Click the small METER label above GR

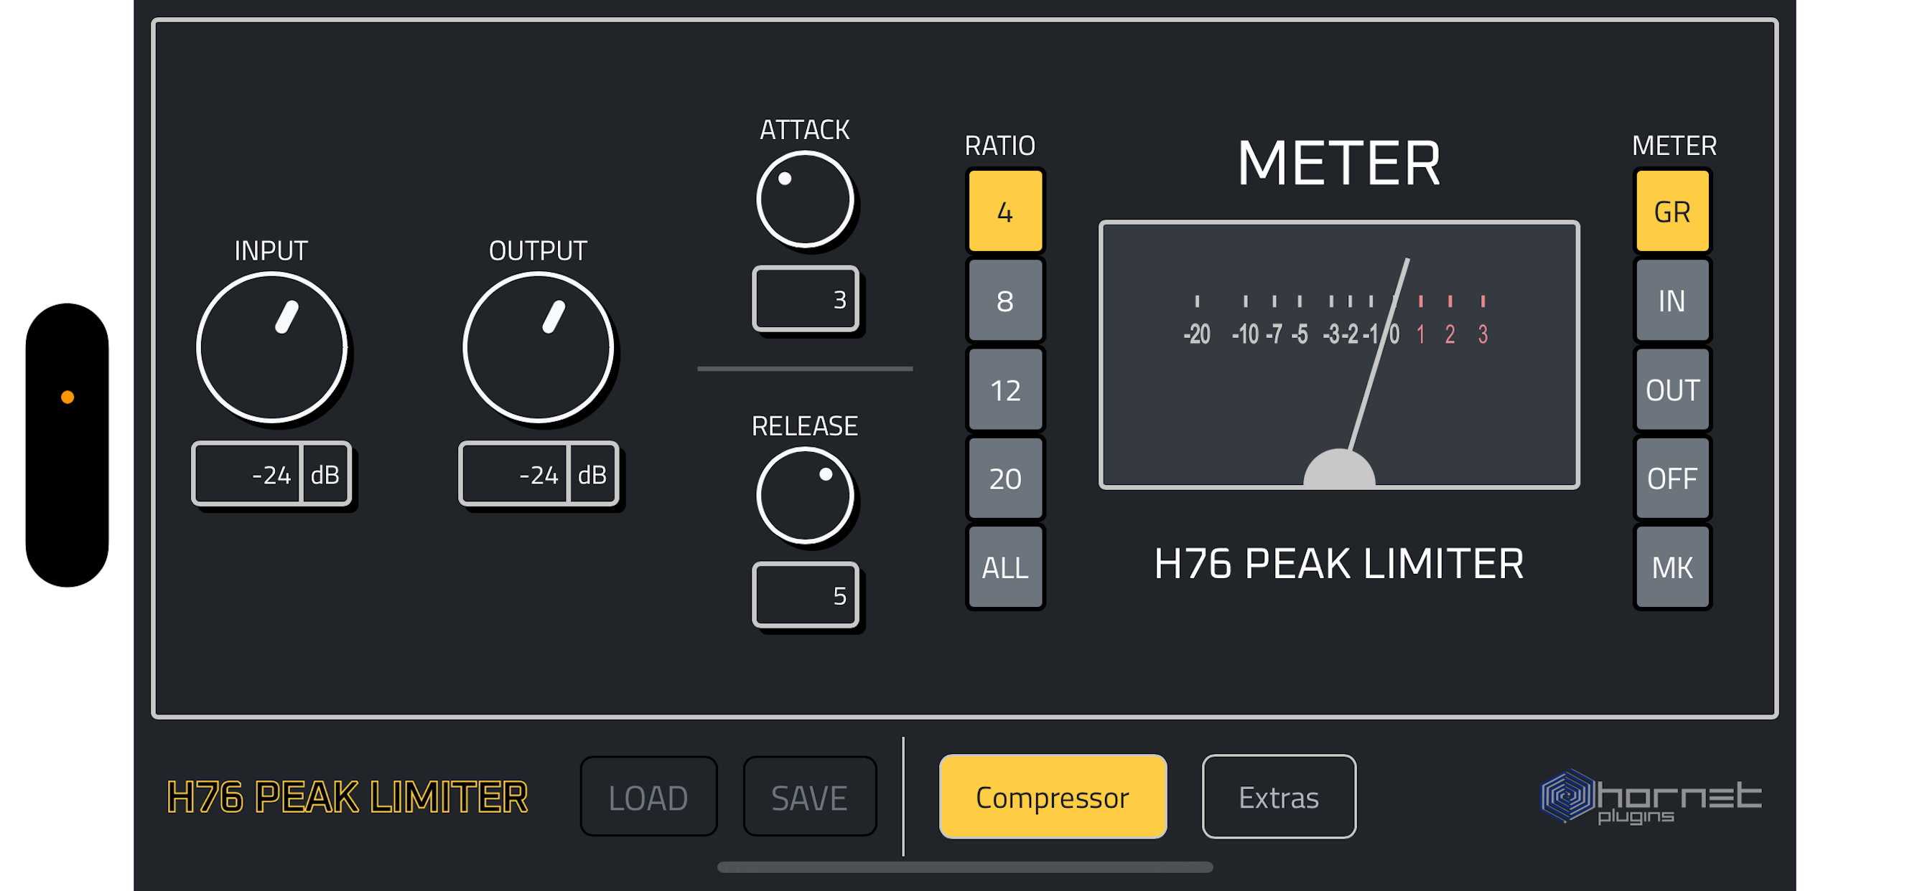[x=1673, y=145]
